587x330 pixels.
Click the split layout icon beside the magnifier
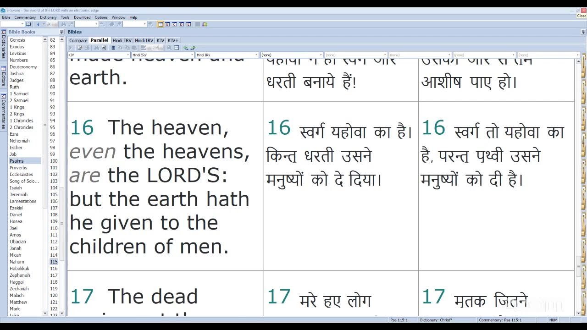point(177,48)
